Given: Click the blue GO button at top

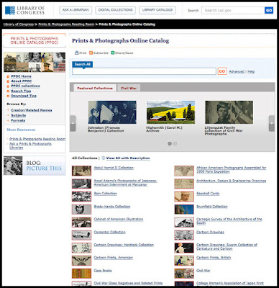Looking at the screenshot, I should (269, 10).
